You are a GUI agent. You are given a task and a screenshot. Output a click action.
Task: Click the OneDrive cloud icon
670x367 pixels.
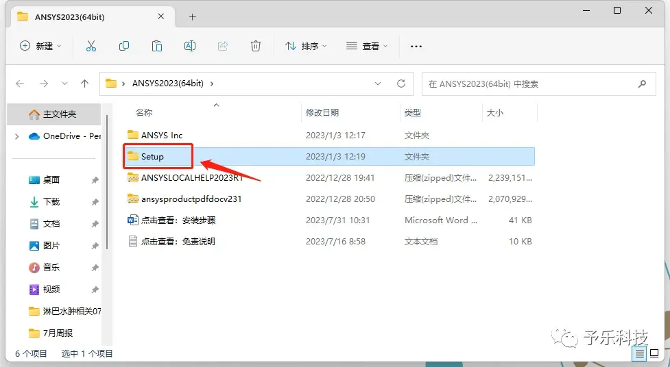click(34, 136)
